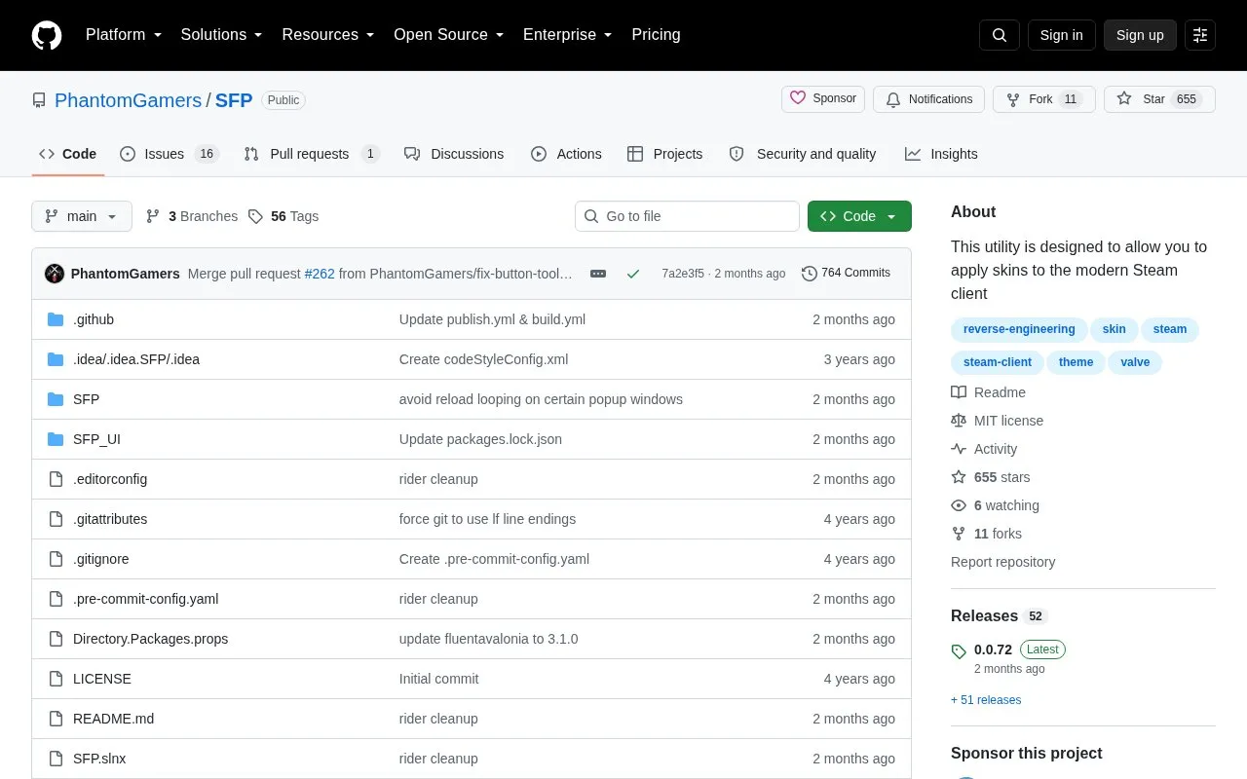Switch to the Actions tab
The width and height of the screenshot is (1247, 779).
(566, 154)
